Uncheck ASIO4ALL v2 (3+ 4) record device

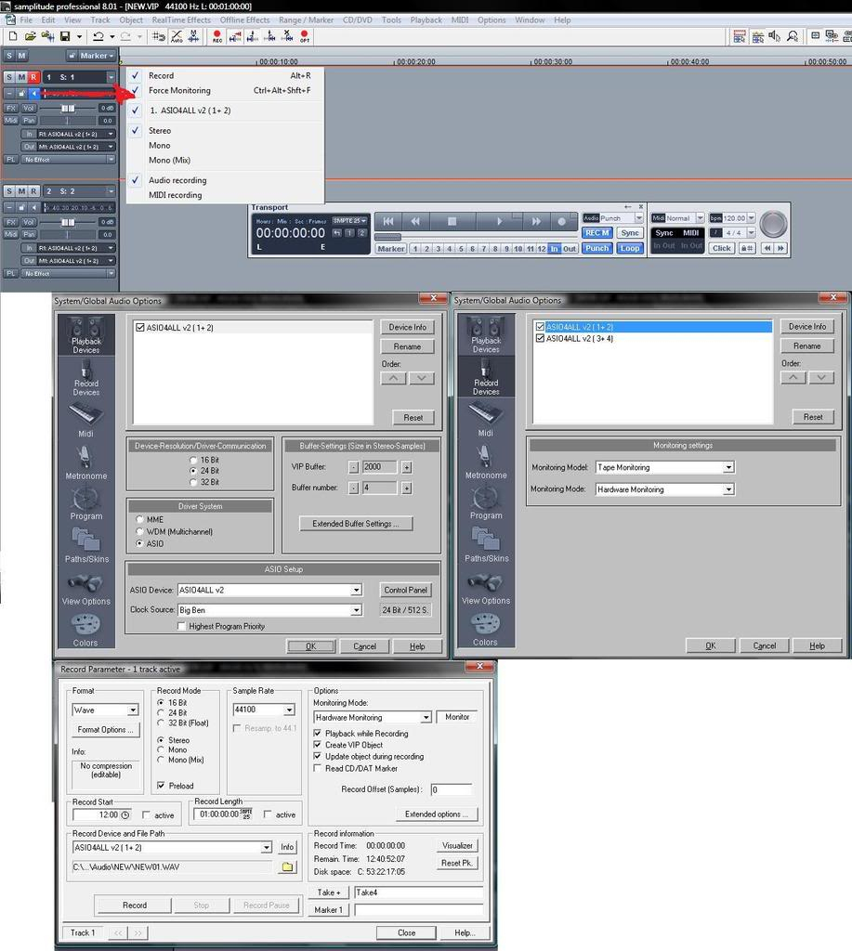coord(540,338)
